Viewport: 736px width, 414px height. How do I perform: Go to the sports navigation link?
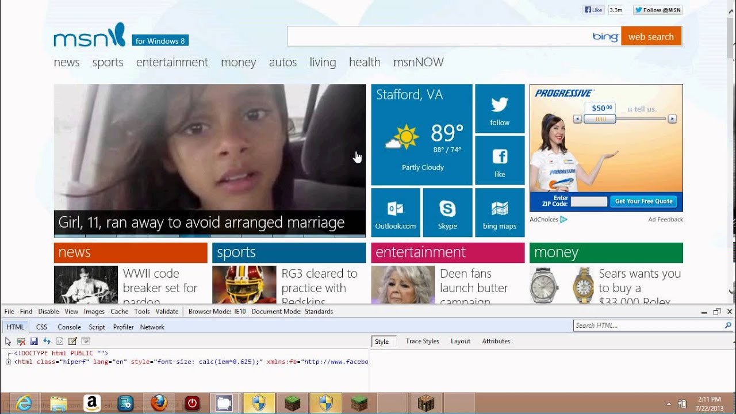(x=108, y=62)
